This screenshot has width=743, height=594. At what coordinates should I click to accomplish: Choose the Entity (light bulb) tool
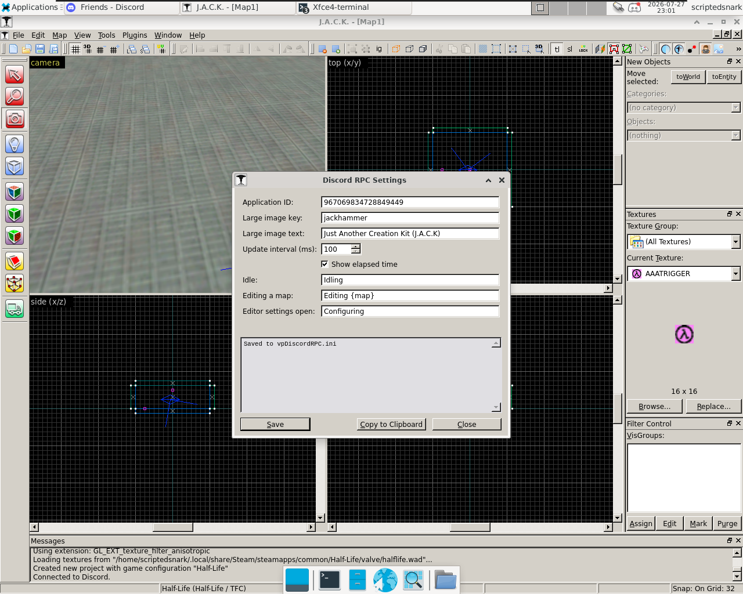(x=15, y=144)
